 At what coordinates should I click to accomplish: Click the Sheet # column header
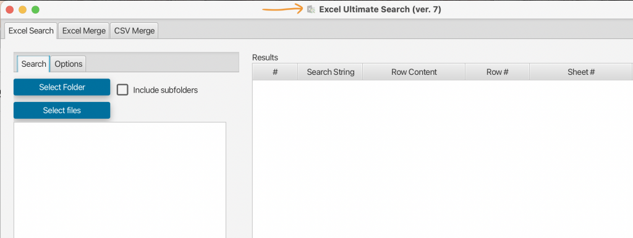coord(581,72)
